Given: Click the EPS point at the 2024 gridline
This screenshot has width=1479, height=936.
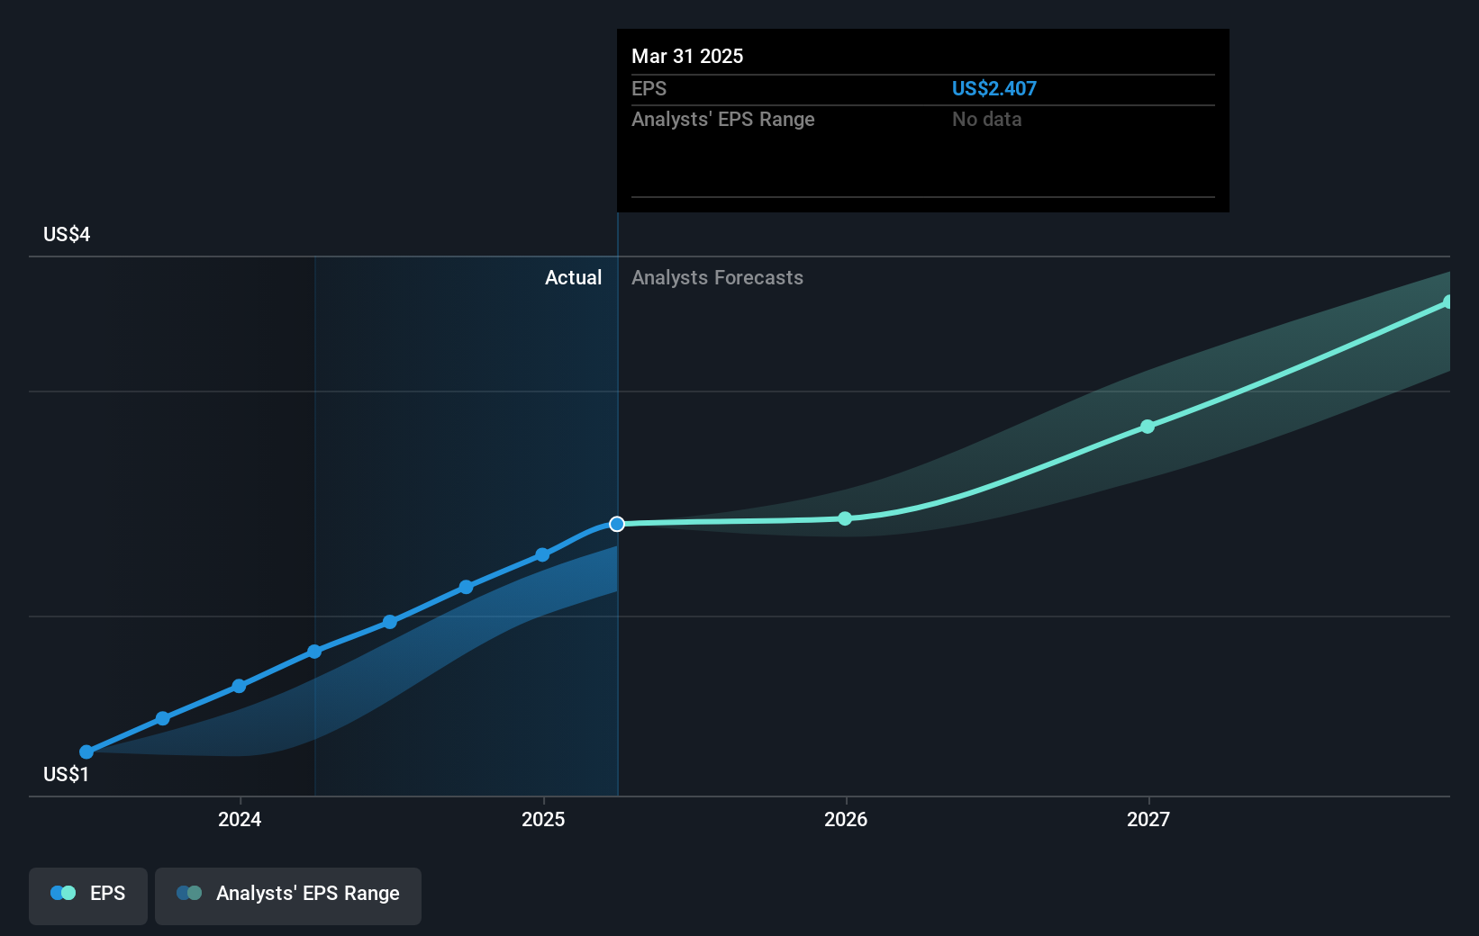Looking at the screenshot, I should 239,686.
